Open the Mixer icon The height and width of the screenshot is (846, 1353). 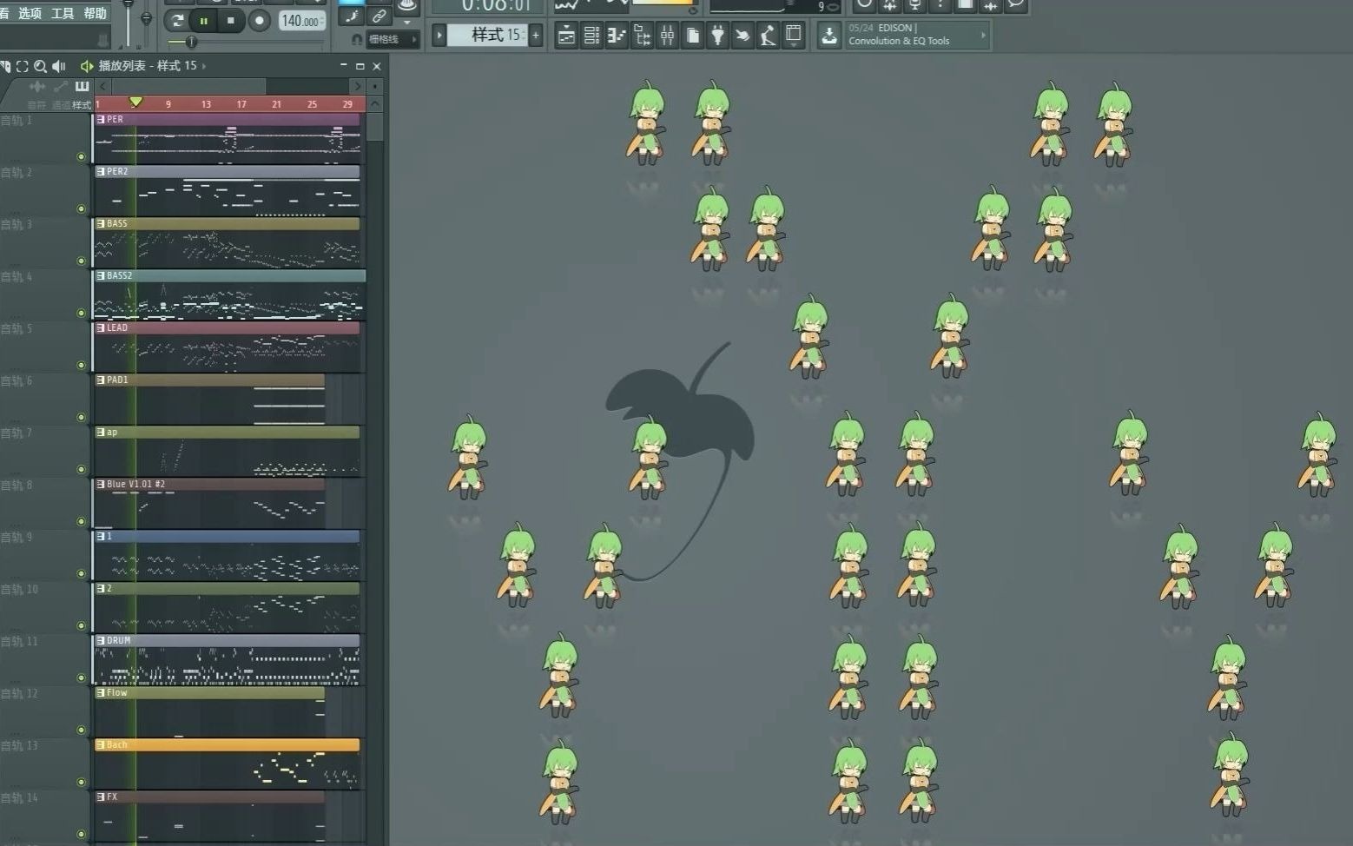coord(667,36)
